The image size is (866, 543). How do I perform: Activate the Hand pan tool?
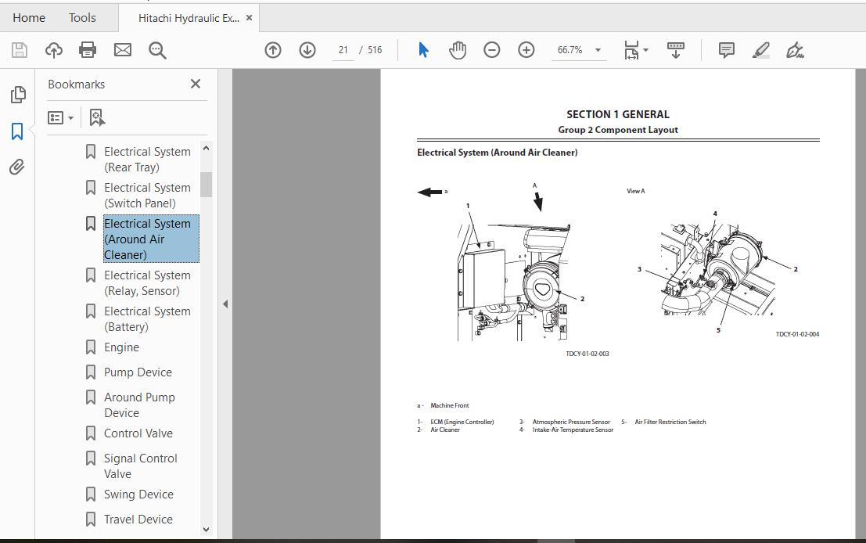click(x=458, y=50)
